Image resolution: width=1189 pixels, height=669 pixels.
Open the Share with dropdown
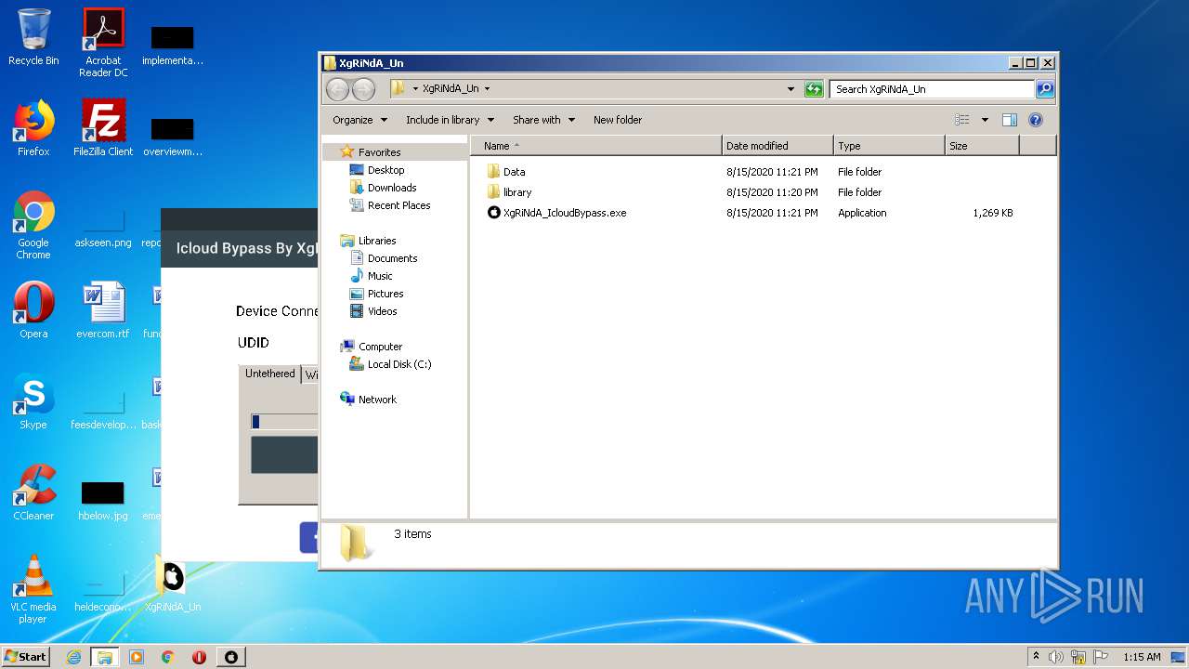point(543,120)
